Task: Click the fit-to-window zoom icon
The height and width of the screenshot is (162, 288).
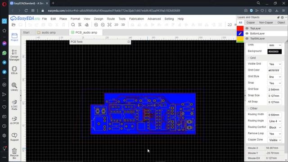Action: pos(109,25)
